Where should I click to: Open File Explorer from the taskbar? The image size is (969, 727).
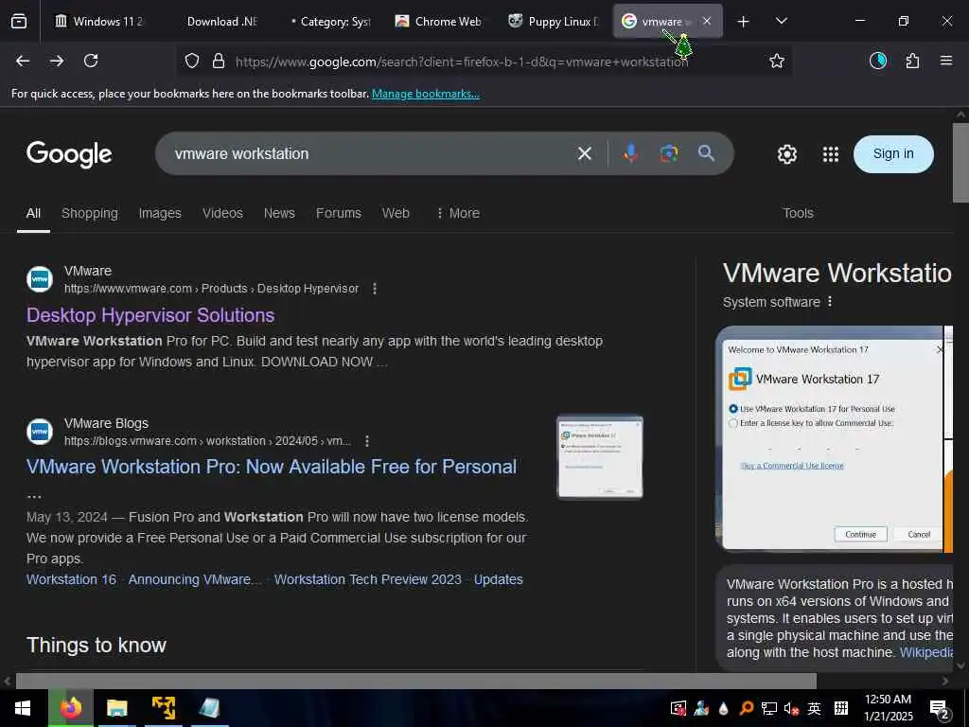pos(116,708)
